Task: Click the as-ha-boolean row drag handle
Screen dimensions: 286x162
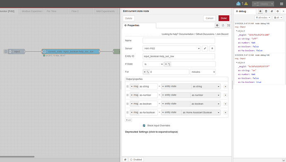Action: coord(128,112)
